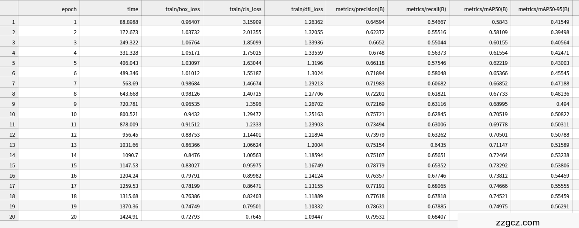This screenshot has height=228, width=579.
Task: Click the top-left select-all corner cell
Action: (9, 9)
